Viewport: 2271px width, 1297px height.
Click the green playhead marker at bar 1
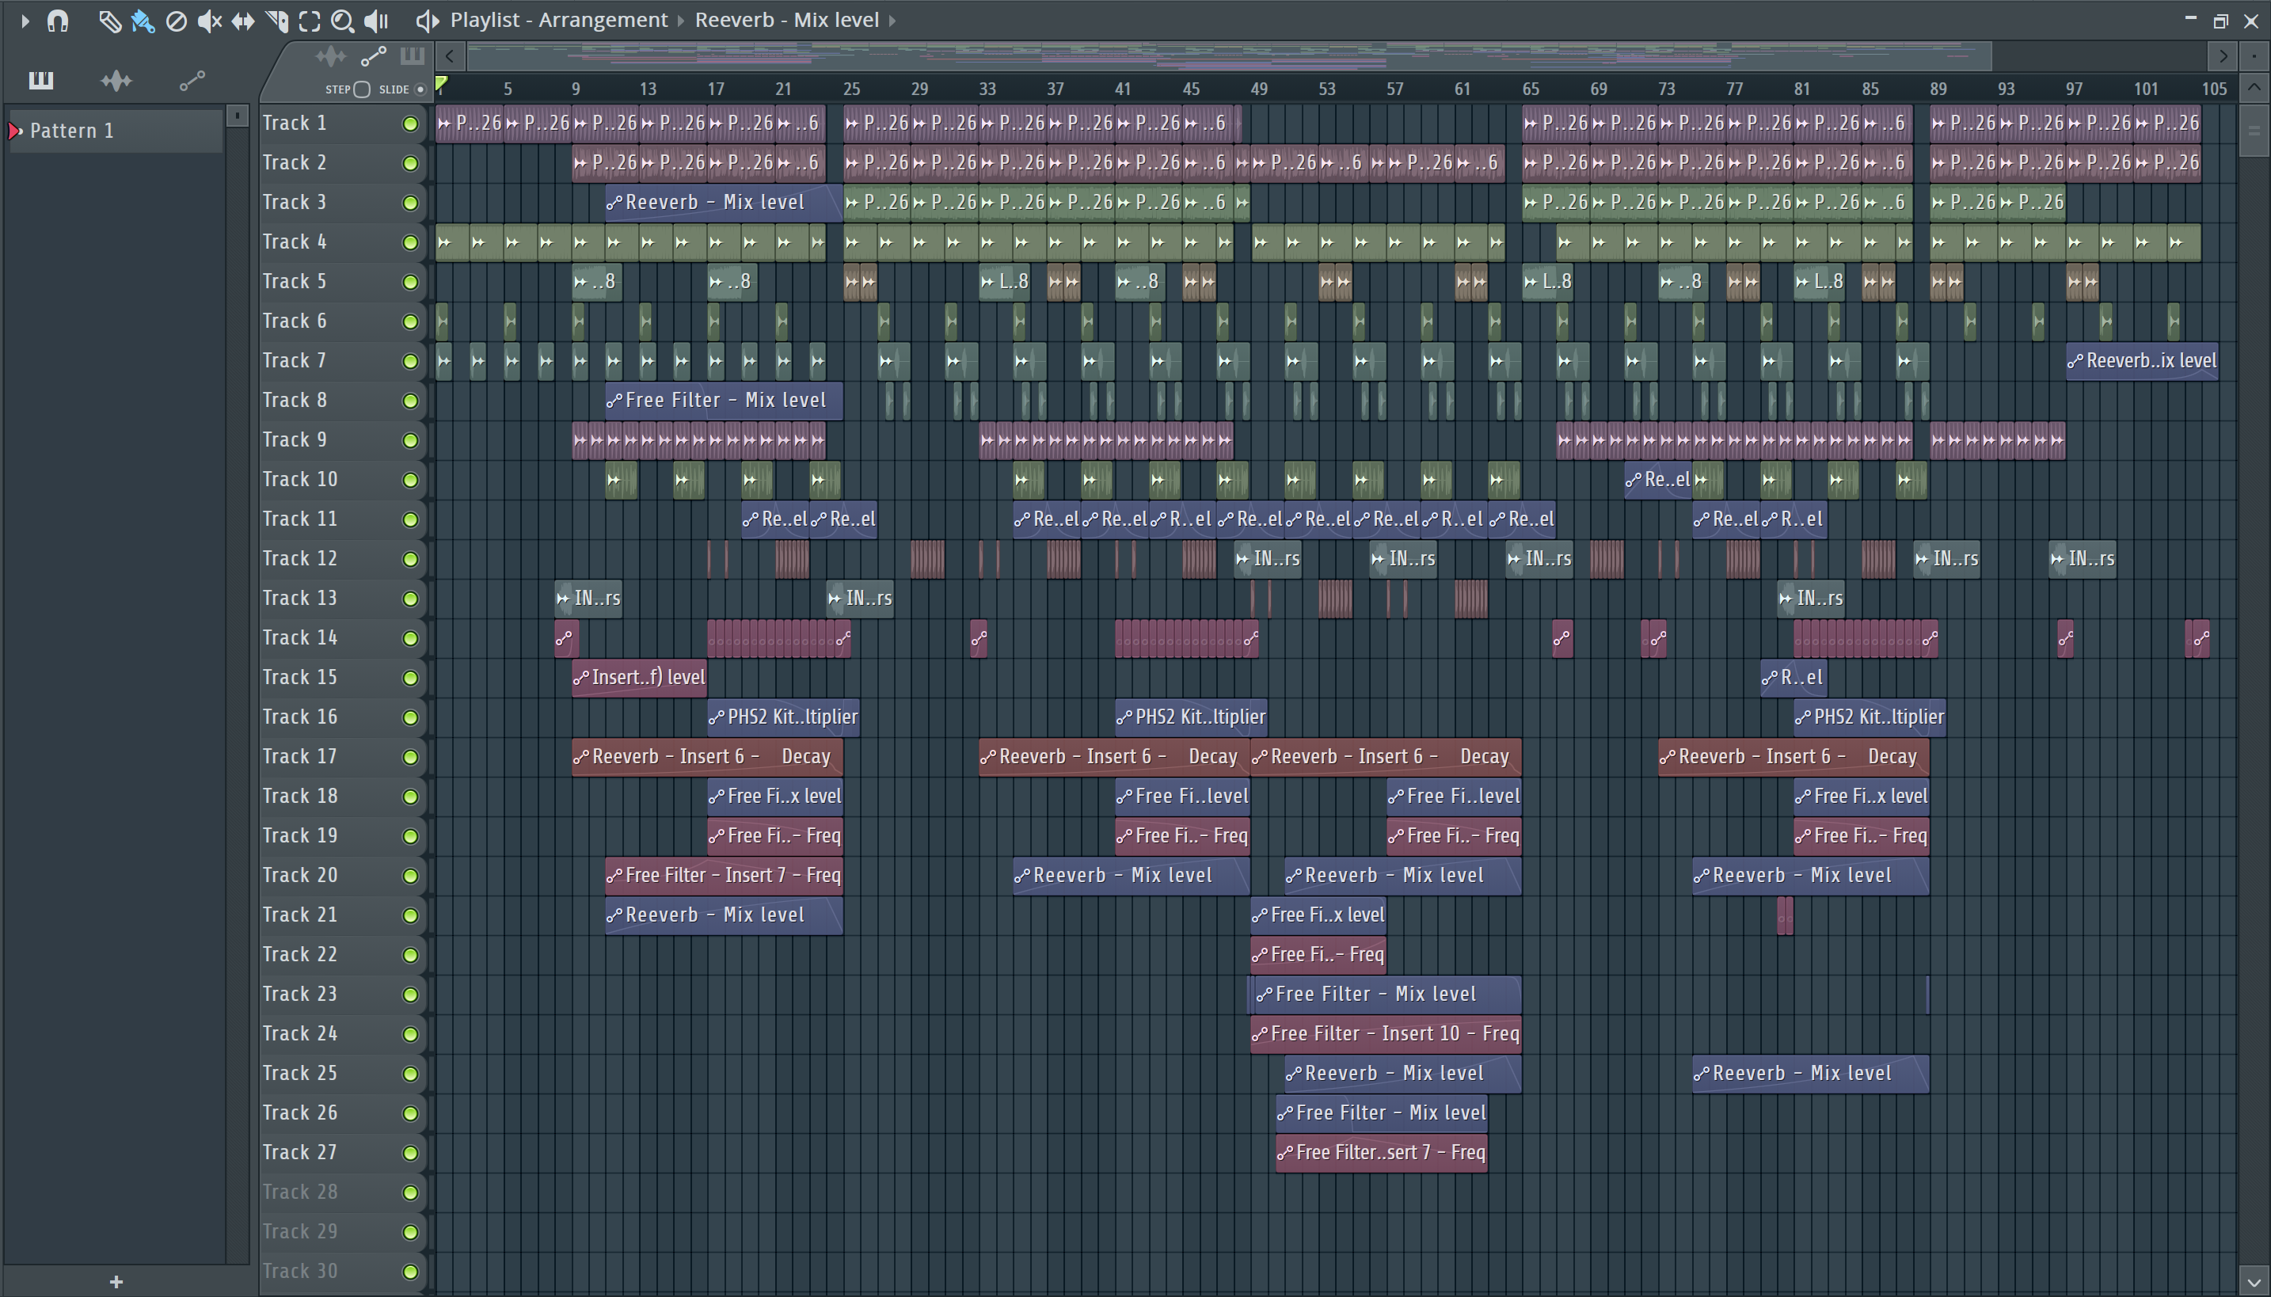coord(441,85)
